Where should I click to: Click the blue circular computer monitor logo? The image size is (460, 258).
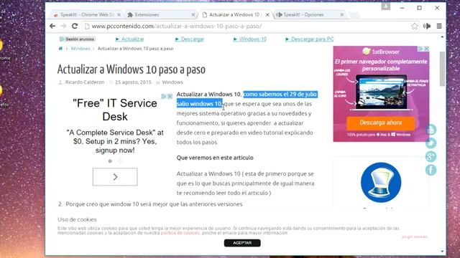(381, 183)
